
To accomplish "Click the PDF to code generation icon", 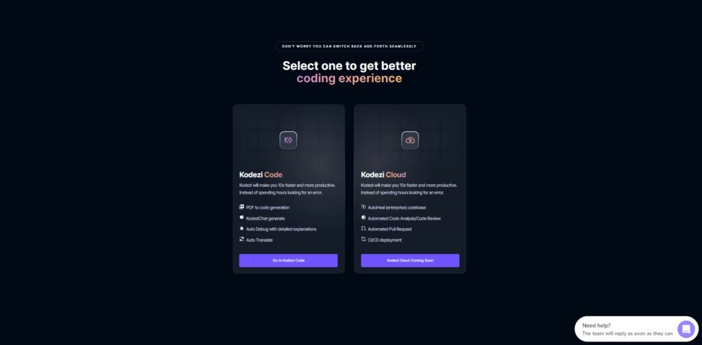I will 242,207.
